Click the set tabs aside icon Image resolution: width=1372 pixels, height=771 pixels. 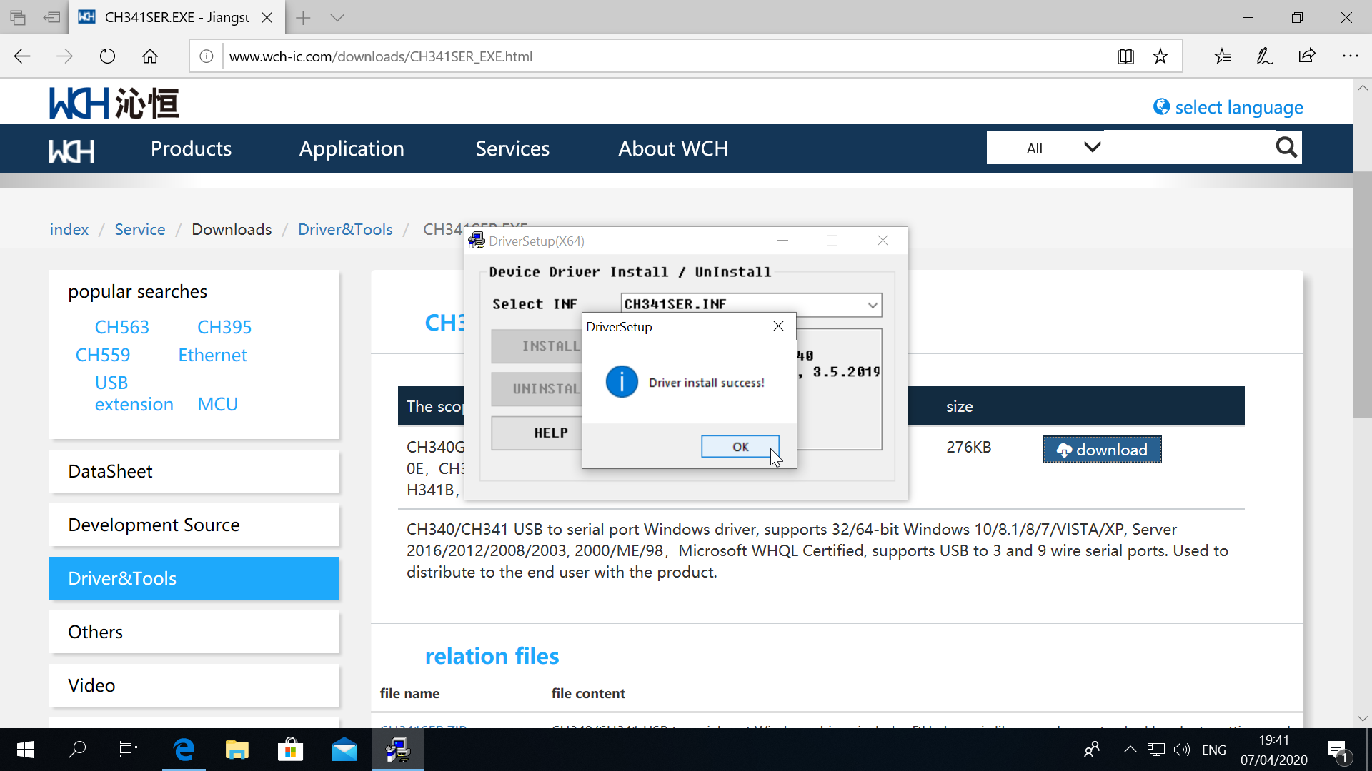[x=51, y=18]
